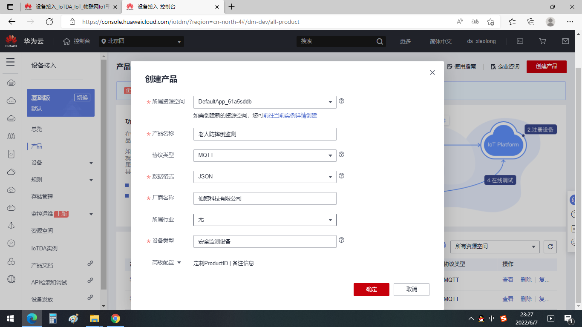This screenshot has height=327, width=582.
Task: Switch to the 设备接入_IoTDA browser tab
Action: (x=71, y=7)
